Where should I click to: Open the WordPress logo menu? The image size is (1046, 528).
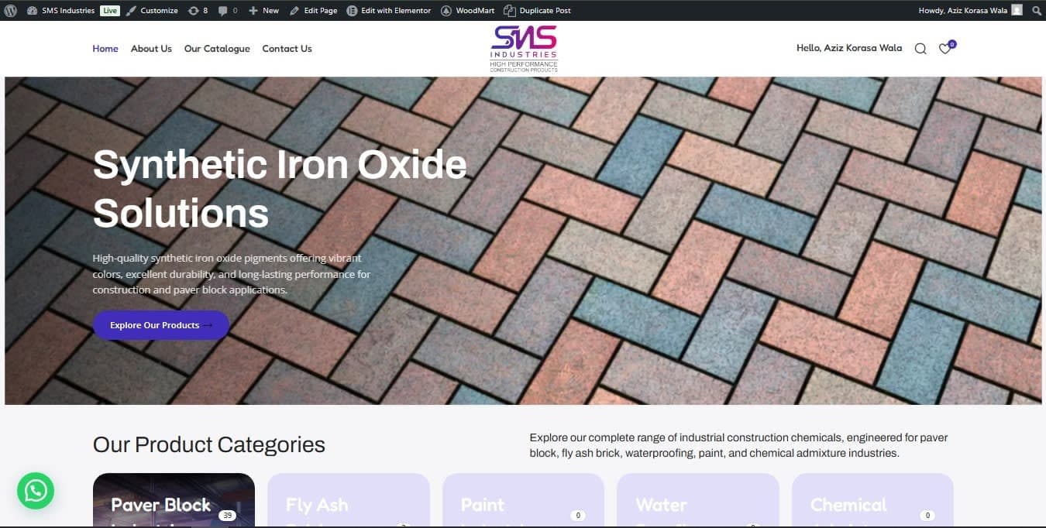click(x=11, y=11)
